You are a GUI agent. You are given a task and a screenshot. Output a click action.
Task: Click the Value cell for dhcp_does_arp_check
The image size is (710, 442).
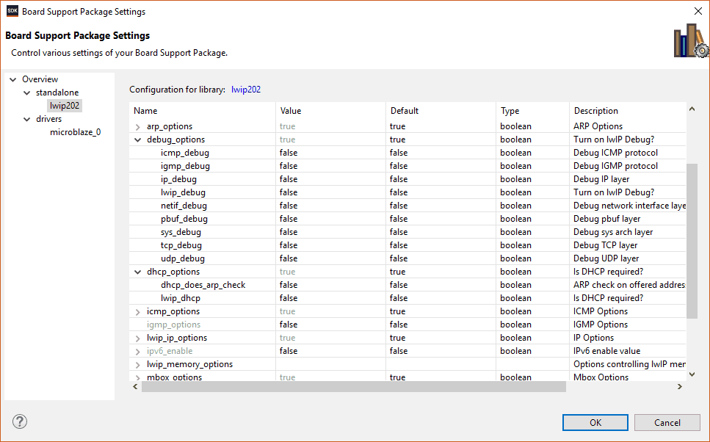pyautogui.click(x=330, y=285)
